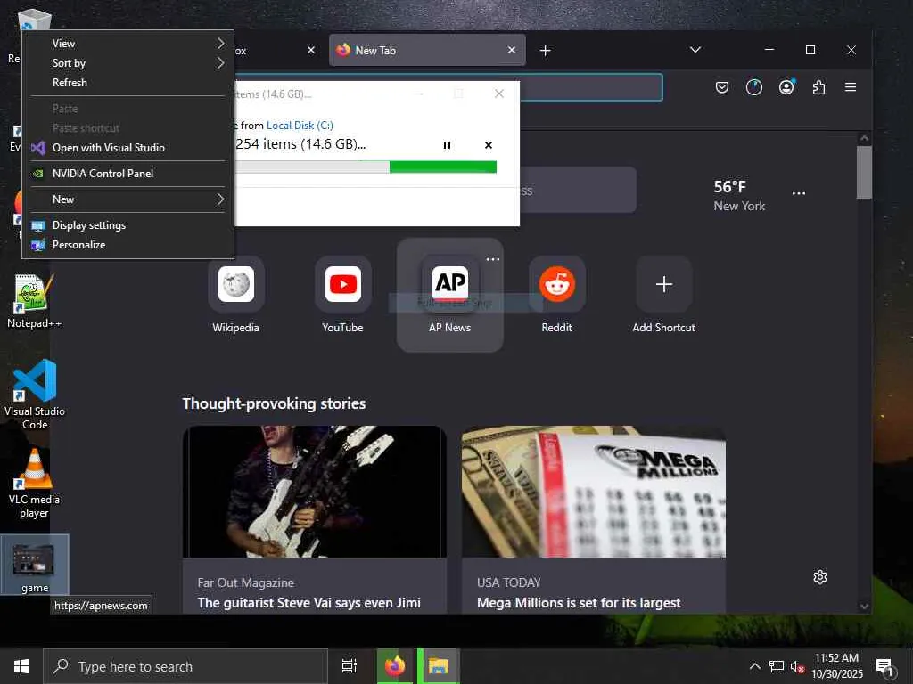The height and width of the screenshot is (684, 913).
Task: Open the Mega Millions story card
Action: (593, 519)
